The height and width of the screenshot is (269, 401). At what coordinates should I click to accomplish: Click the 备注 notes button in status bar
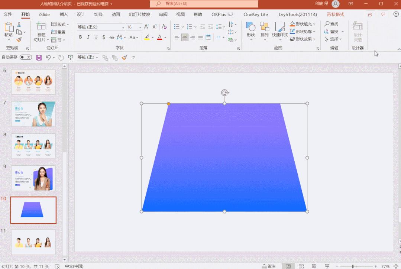pos(268,266)
